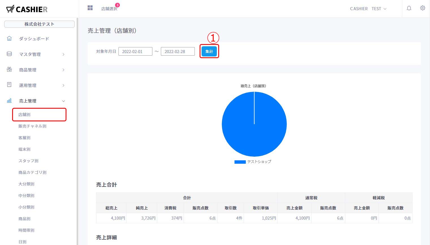Select スタッフ別 report
The height and width of the screenshot is (245, 430).
[28, 161]
